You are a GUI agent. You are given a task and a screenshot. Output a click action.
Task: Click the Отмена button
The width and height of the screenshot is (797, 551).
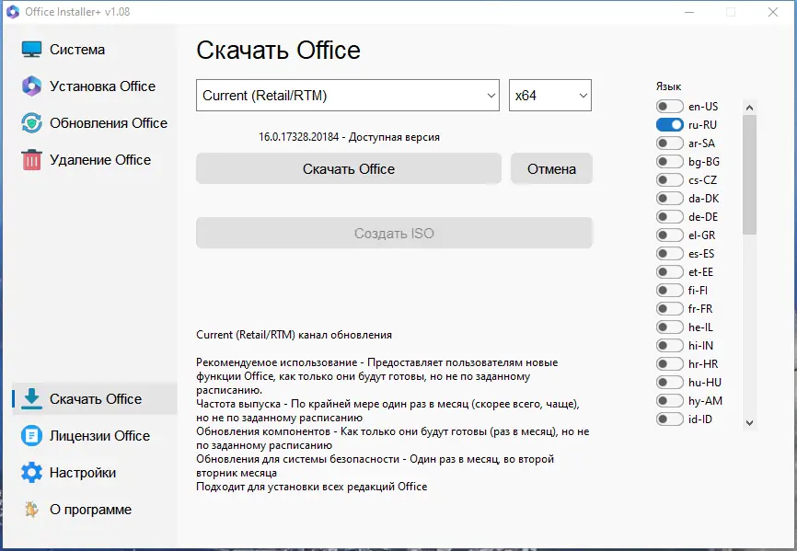551,168
